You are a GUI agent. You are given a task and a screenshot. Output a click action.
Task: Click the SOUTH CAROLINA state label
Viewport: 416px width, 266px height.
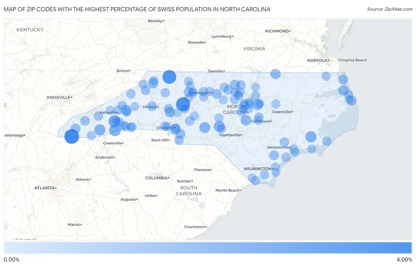point(189,191)
